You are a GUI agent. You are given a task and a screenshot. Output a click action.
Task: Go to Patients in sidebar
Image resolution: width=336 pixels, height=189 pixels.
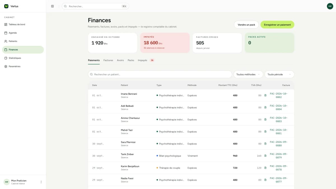coord(23,41)
